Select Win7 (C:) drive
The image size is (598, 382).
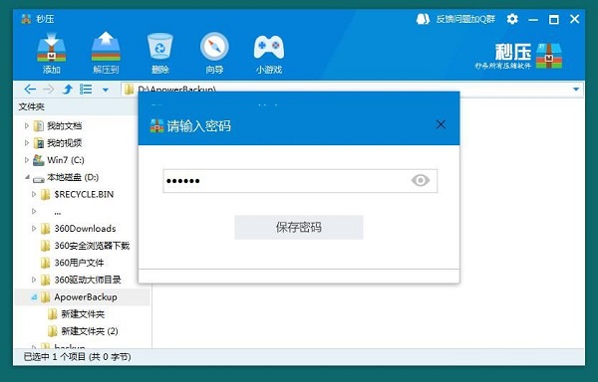66,160
